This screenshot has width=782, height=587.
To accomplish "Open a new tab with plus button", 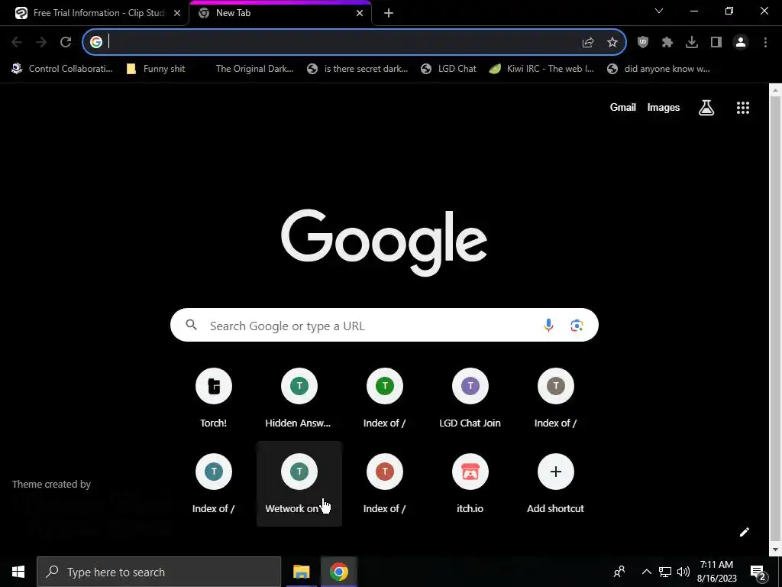I will 389,14.
